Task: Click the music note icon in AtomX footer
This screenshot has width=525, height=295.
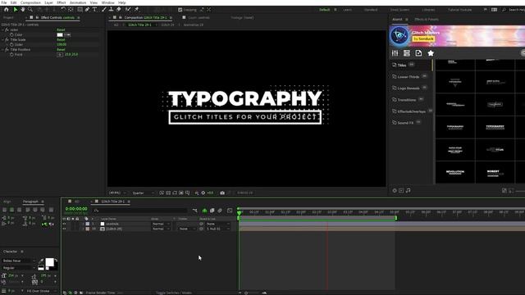Action: tap(408, 191)
